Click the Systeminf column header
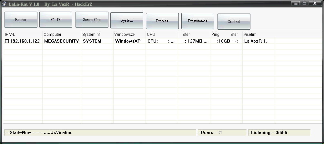The height and width of the screenshot is (144, 324). tap(97, 35)
